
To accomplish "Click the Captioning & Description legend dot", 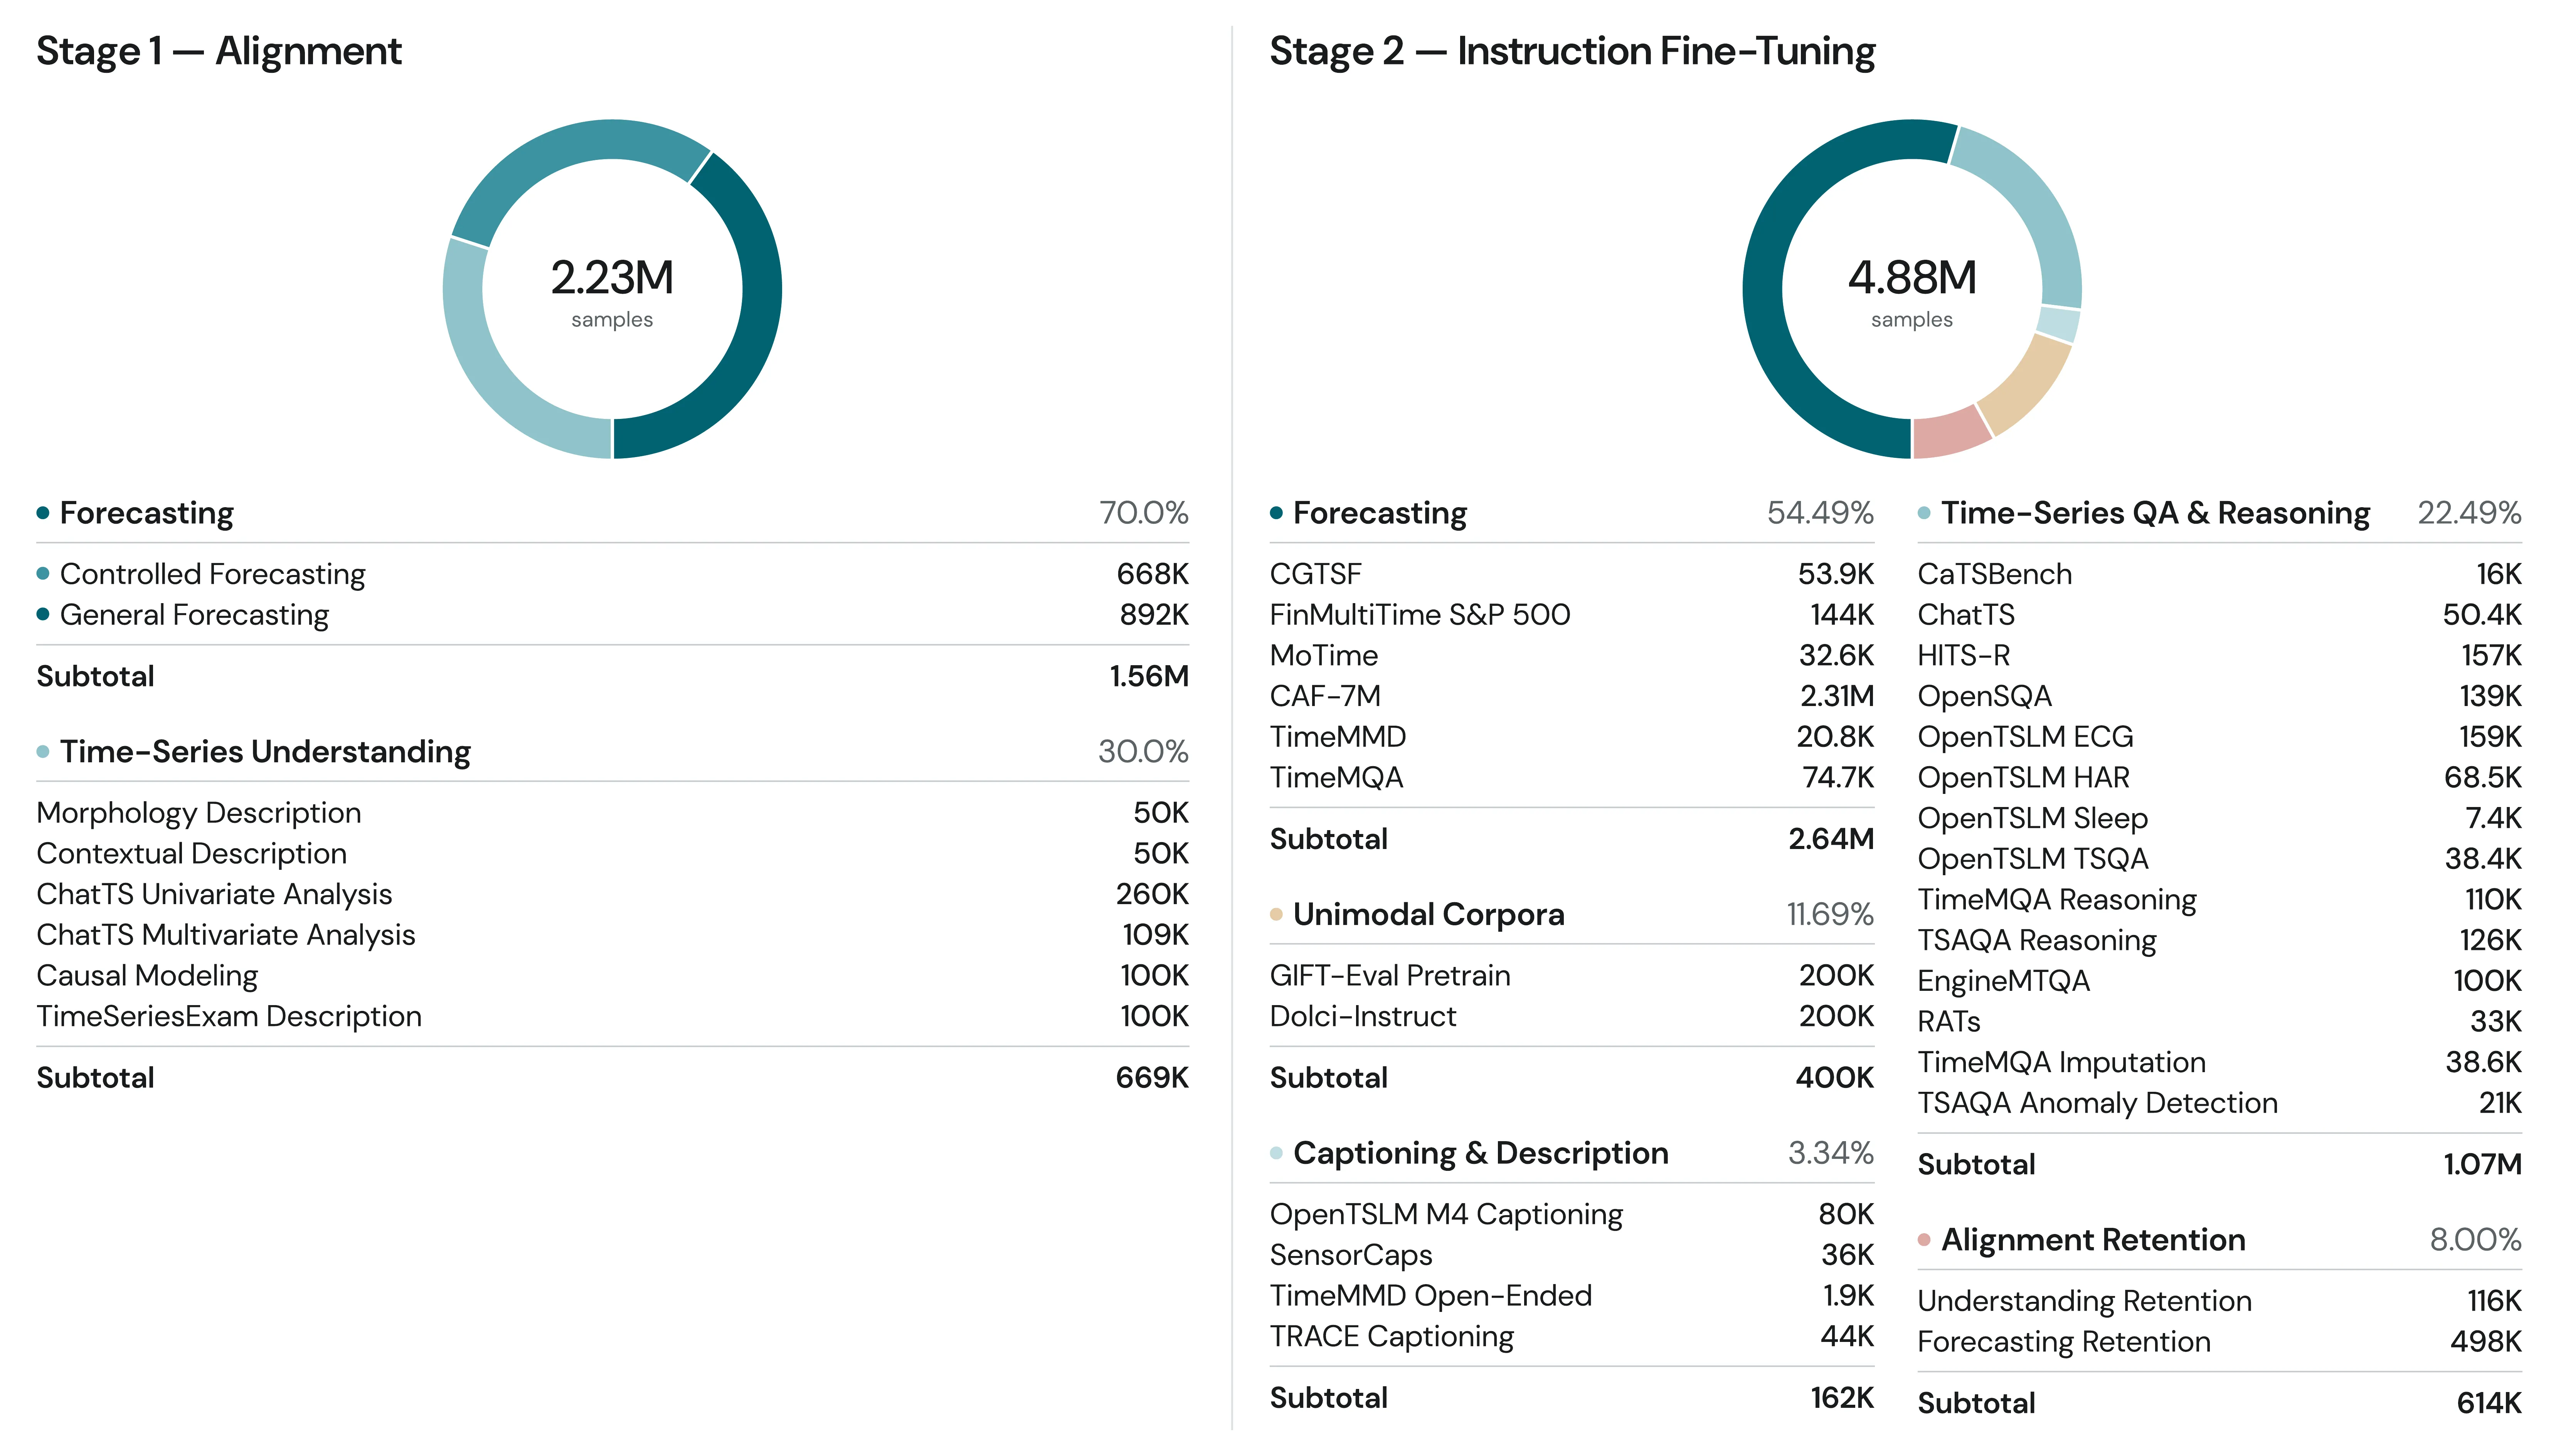I will 1276,1153.
